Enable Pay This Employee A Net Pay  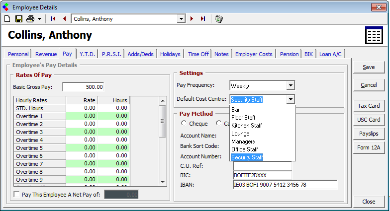(x=17, y=195)
